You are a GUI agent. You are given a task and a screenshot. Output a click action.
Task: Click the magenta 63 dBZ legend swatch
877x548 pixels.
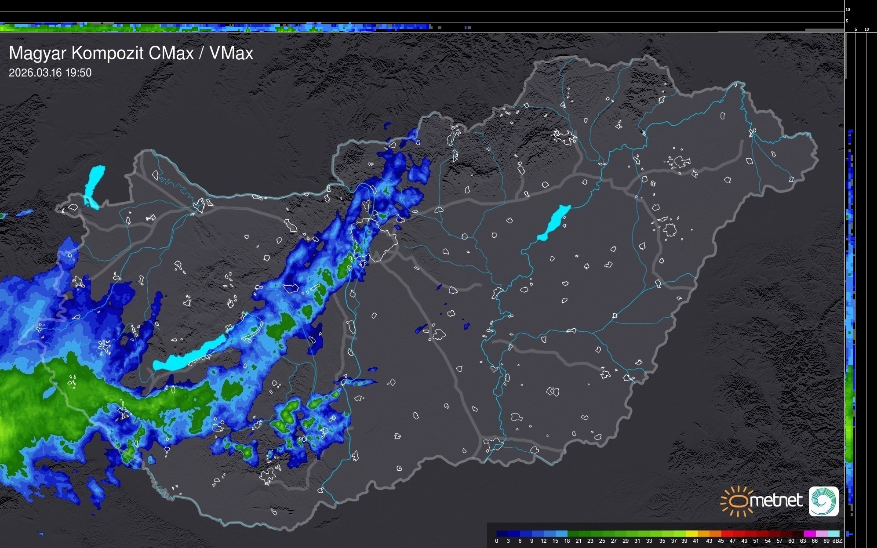point(809,533)
